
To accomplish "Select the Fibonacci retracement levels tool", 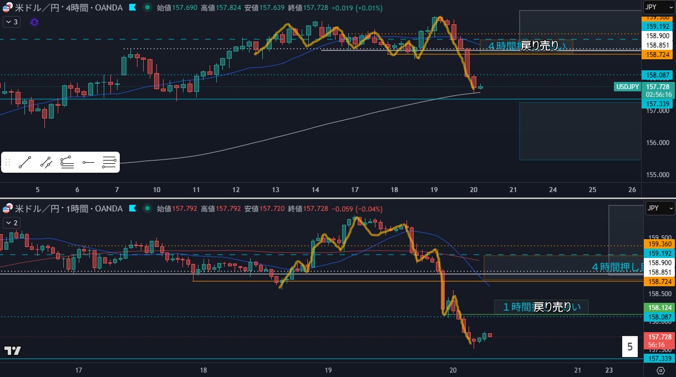I will pos(109,162).
